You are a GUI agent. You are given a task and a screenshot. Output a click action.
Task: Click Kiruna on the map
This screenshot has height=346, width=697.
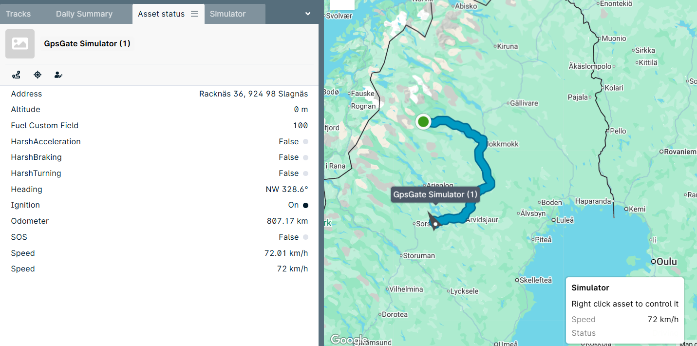(507, 46)
